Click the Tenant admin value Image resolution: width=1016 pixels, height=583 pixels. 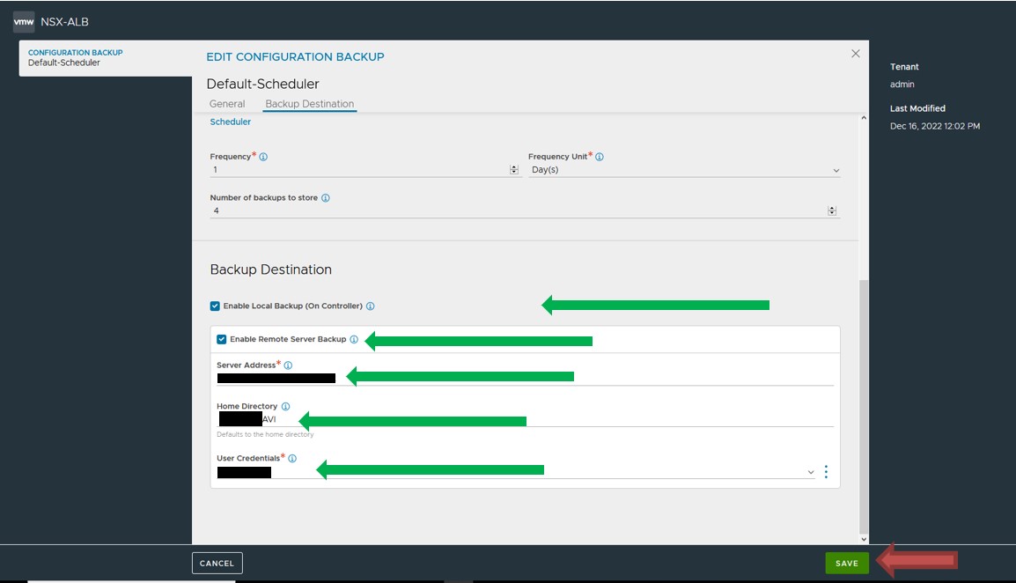[x=902, y=85]
